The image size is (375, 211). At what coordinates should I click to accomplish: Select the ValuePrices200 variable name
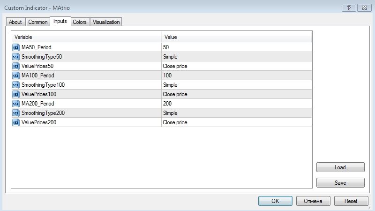[39, 122]
